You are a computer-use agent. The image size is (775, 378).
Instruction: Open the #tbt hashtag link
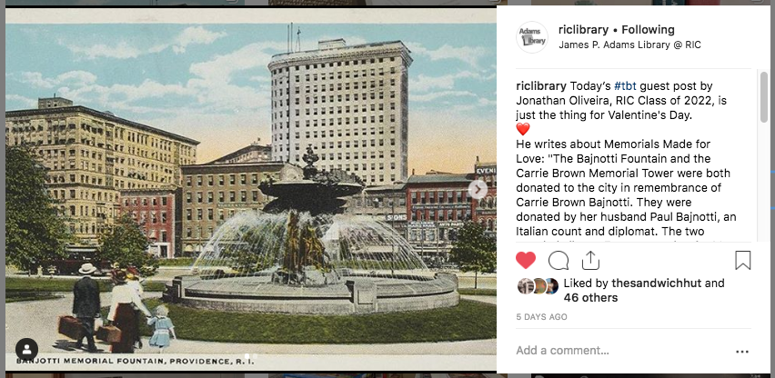tap(625, 85)
